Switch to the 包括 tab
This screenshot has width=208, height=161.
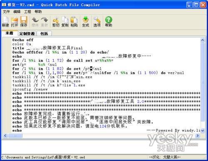[x=44, y=34]
